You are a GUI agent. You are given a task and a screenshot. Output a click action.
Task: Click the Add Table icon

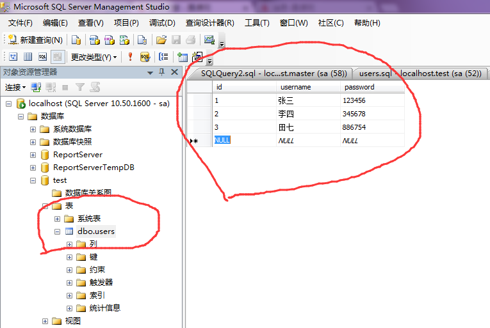tap(182, 57)
